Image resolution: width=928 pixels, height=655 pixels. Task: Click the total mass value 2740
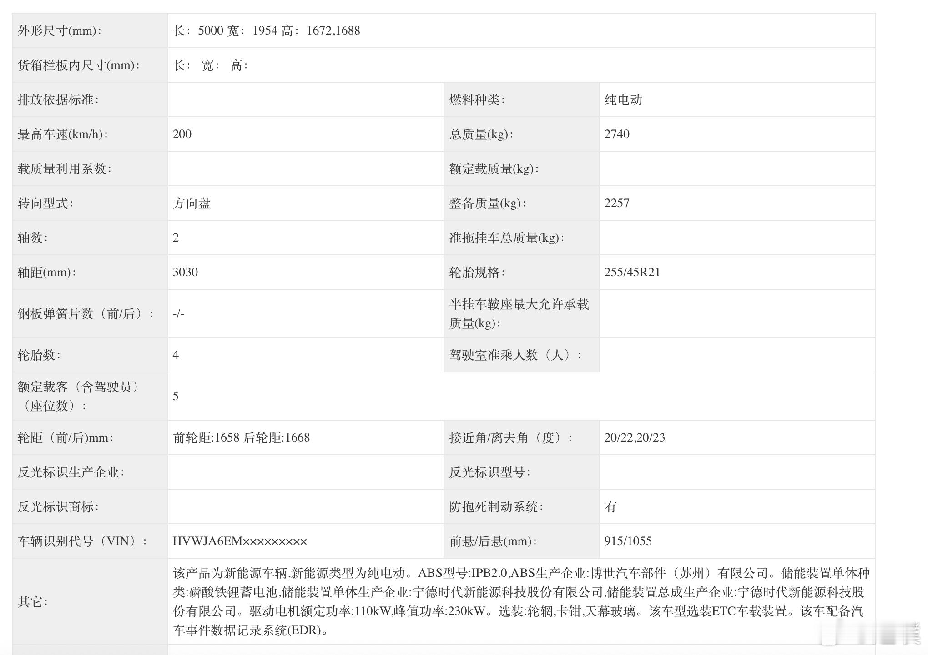(617, 134)
